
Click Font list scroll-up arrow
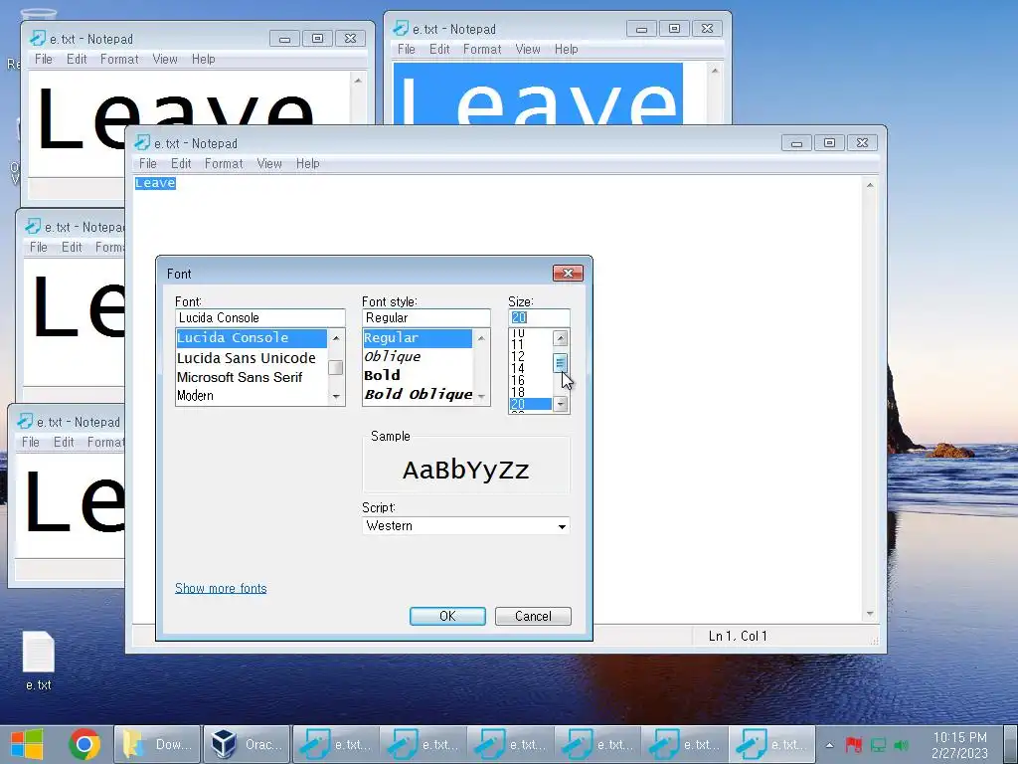tap(336, 338)
